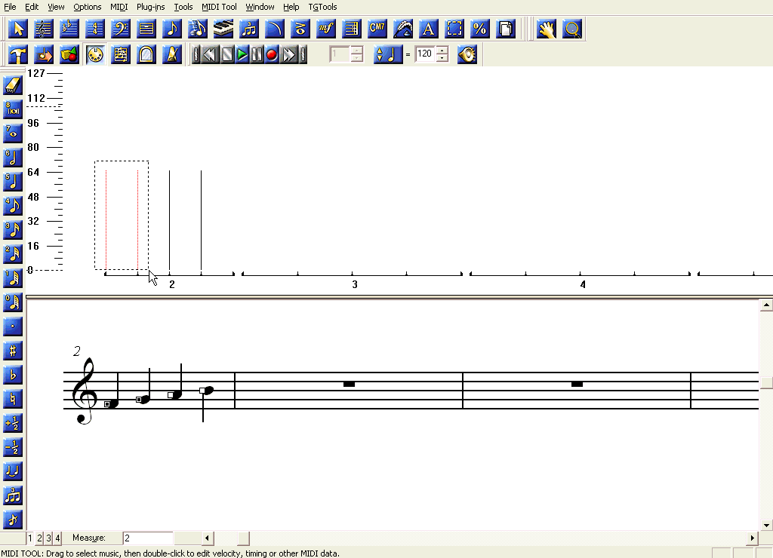Toggle the sharp accidental in the side palette
This screenshot has height=558, width=773.
pyautogui.click(x=13, y=351)
